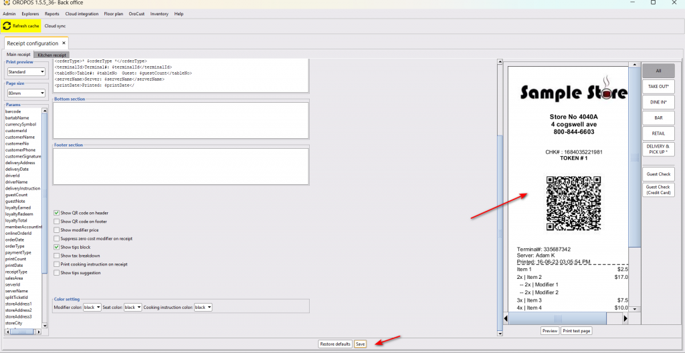Click inside the Bottom section text area
The image size is (685, 353).
click(x=181, y=120)
